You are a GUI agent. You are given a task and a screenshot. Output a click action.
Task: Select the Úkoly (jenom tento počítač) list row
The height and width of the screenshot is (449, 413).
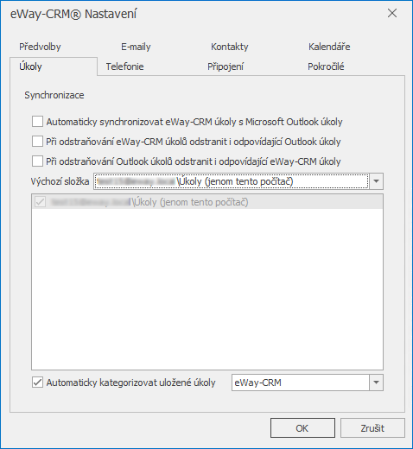[x=207, y=202]
